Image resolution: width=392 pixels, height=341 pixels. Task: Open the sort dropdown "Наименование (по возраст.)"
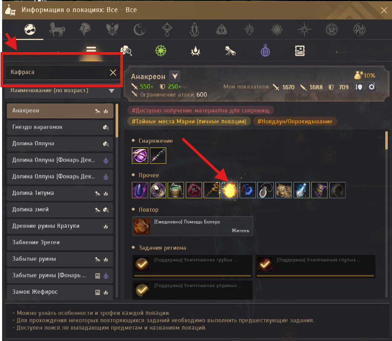pos(62,91)
